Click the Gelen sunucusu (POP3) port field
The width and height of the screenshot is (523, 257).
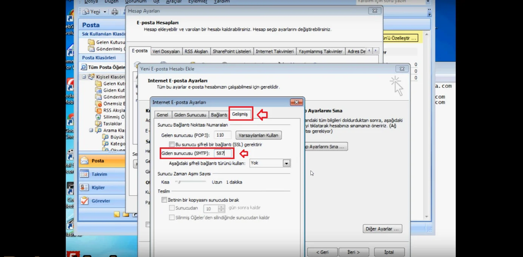coord(222,135)
